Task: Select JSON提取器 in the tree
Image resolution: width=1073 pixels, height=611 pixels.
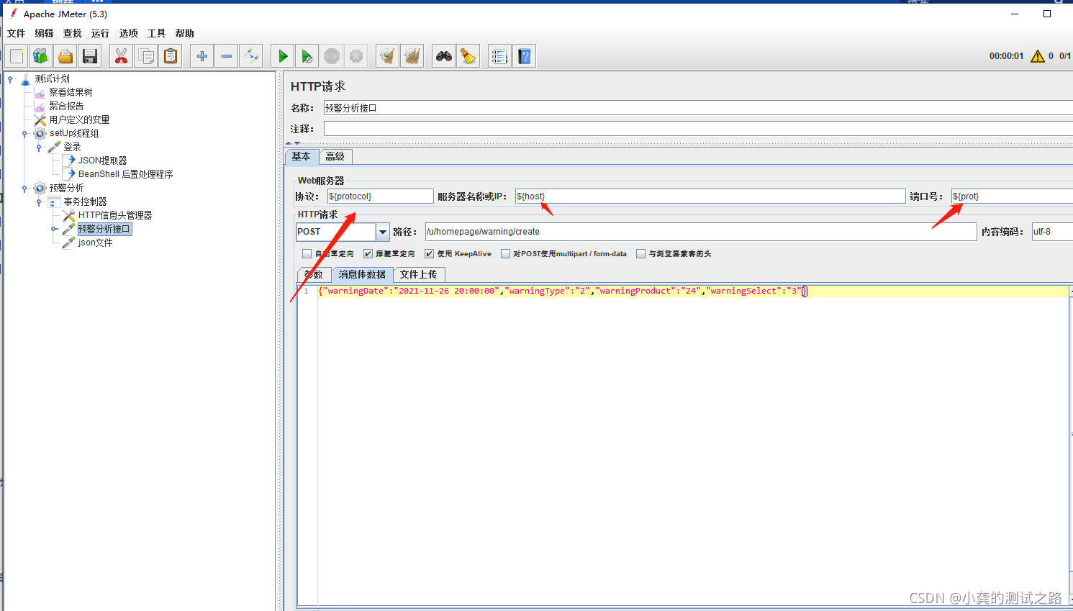Action: [102, 161]
